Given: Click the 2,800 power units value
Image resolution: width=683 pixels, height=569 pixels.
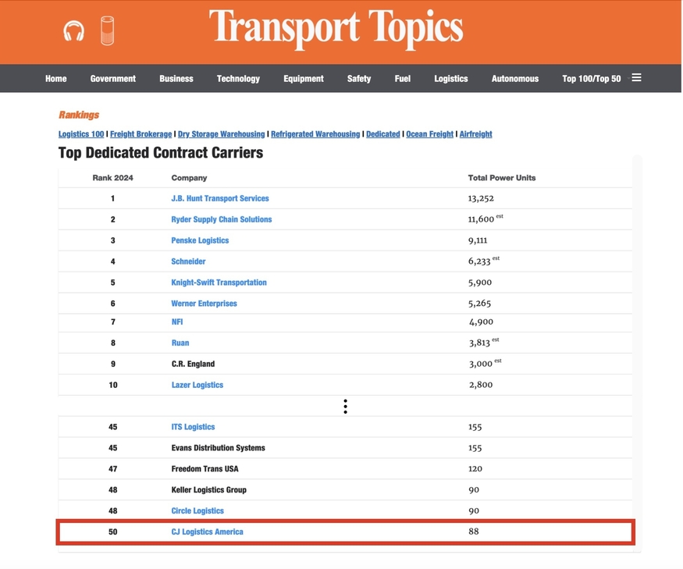Looking at the screenshot, I should (481, 385).
